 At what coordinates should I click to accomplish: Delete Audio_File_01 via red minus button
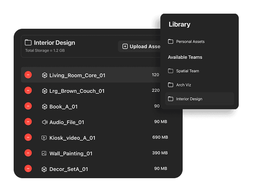(x=28, y=122)
